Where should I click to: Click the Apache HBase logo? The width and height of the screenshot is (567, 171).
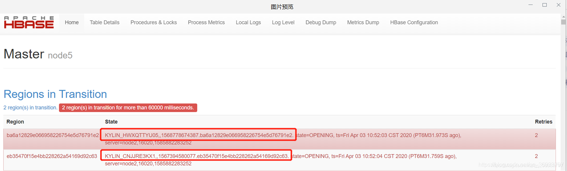click(x=29, y=22)
